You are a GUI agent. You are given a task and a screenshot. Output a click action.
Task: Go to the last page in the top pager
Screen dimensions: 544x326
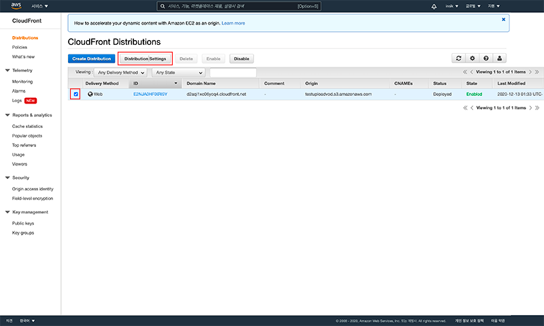[537, 72]
